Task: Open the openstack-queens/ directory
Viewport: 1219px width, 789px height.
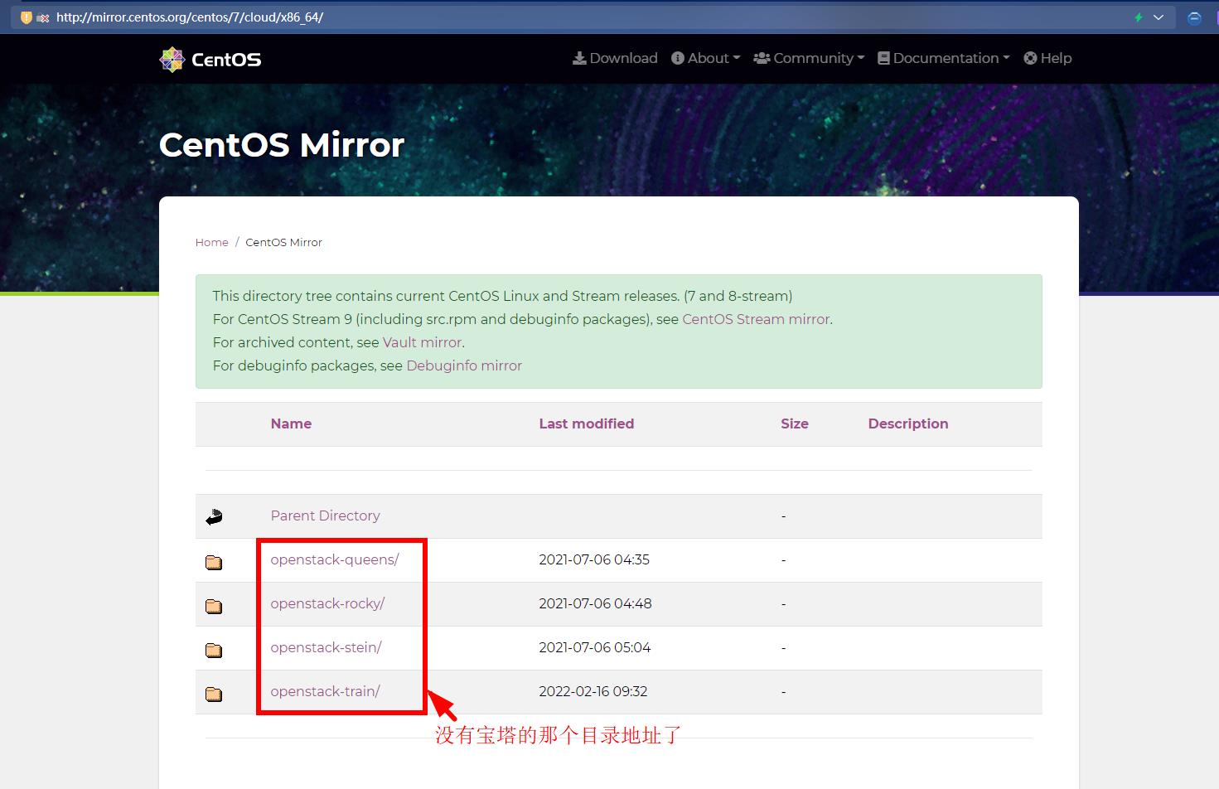Action: [x=335, y=559]
